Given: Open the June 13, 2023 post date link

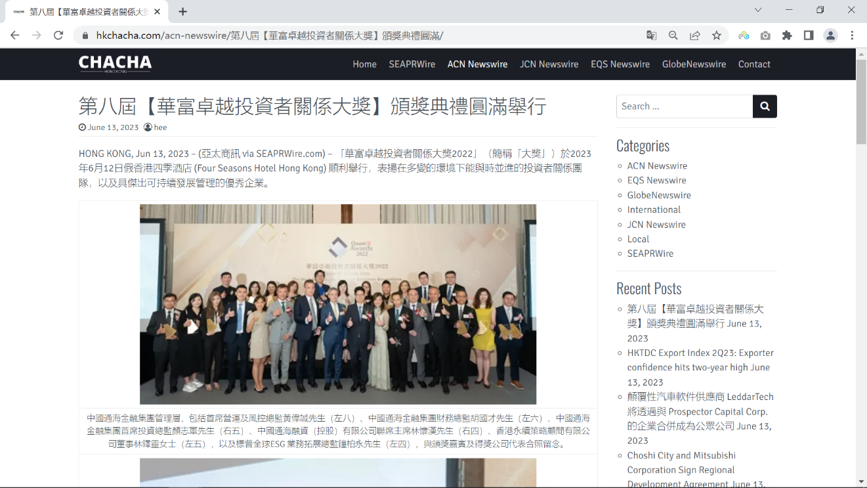Looking at the screenshot, I should 113,127.
